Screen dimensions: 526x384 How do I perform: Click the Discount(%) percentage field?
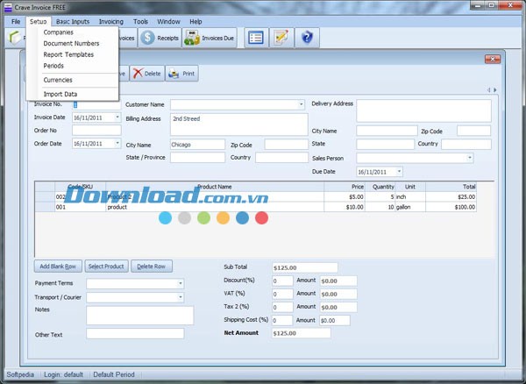282,281
